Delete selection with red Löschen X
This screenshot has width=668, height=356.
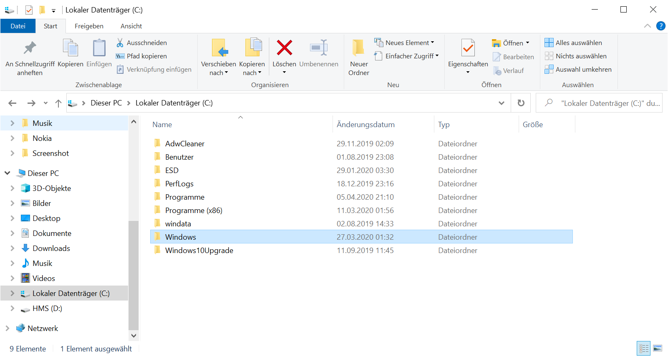pos(284,57)
